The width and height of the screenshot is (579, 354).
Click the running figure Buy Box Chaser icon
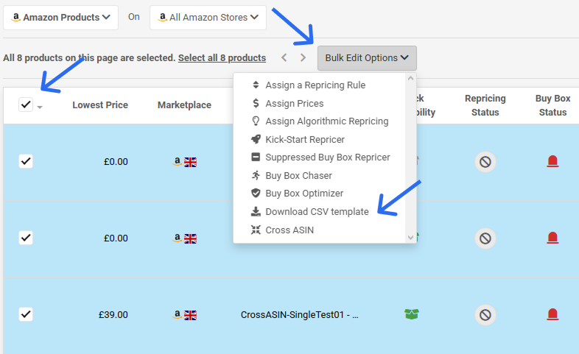[x=256, y=175]
